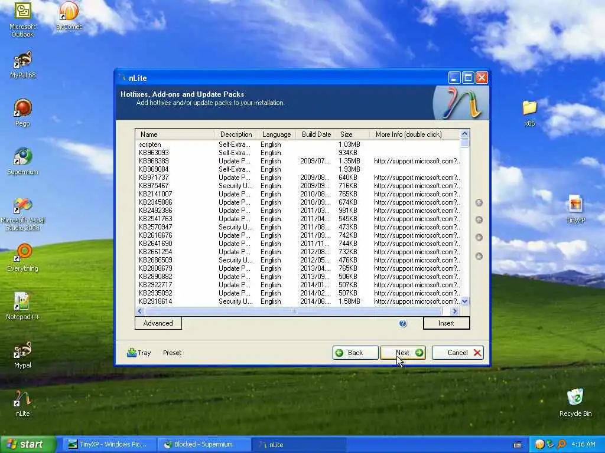Click the lowest round arrow button beside the hotfix list

pyautogui.click(x=479, y=256)
